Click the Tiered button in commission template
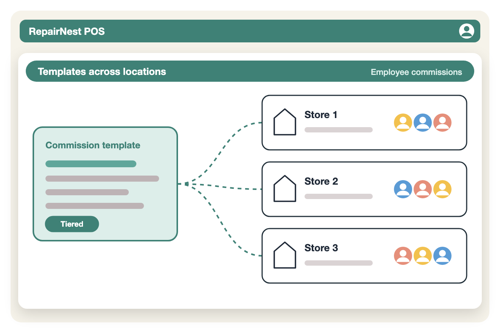Screen dimensions: 500x333 (x=72, y=224)
